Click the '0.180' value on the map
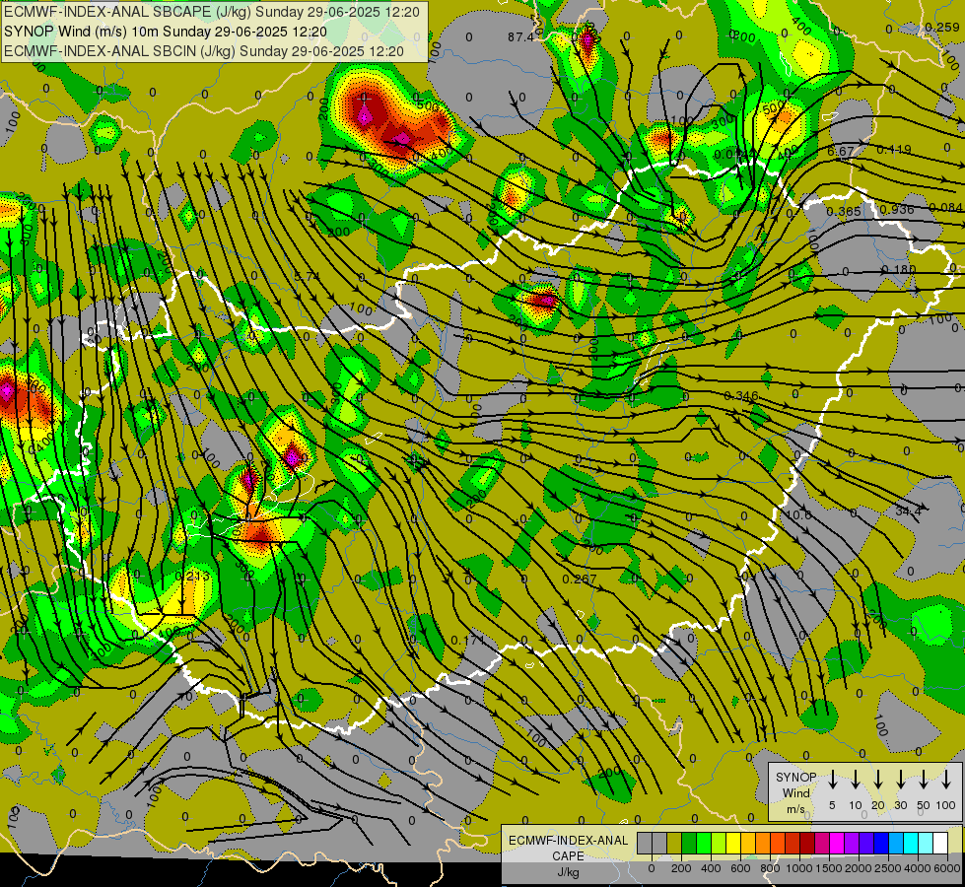965x887 pixels. (899, 270)
